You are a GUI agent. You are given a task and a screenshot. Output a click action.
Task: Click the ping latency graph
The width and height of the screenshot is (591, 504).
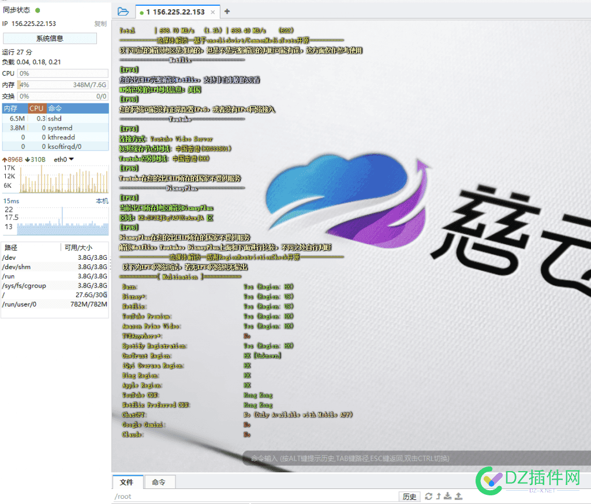pyautogui.click(x=62, y=220)
